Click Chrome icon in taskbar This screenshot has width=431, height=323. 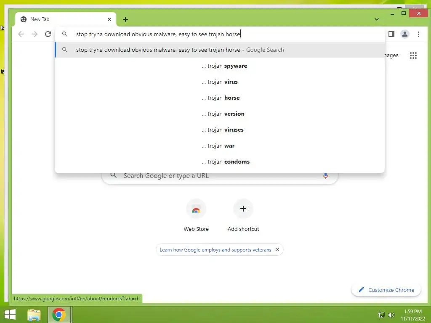pyautogui.click(x=59, y=315)
